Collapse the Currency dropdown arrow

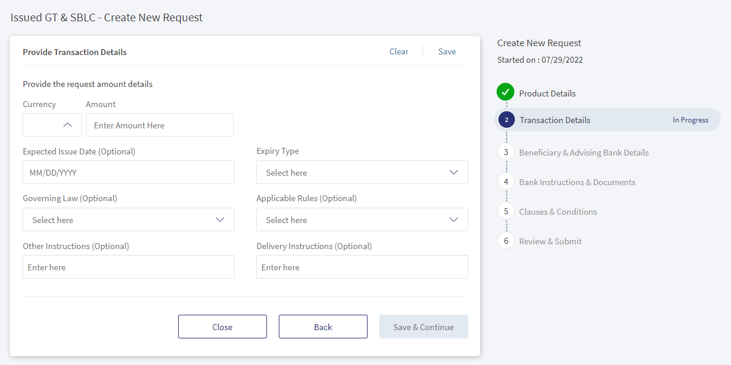pos(67,125)
